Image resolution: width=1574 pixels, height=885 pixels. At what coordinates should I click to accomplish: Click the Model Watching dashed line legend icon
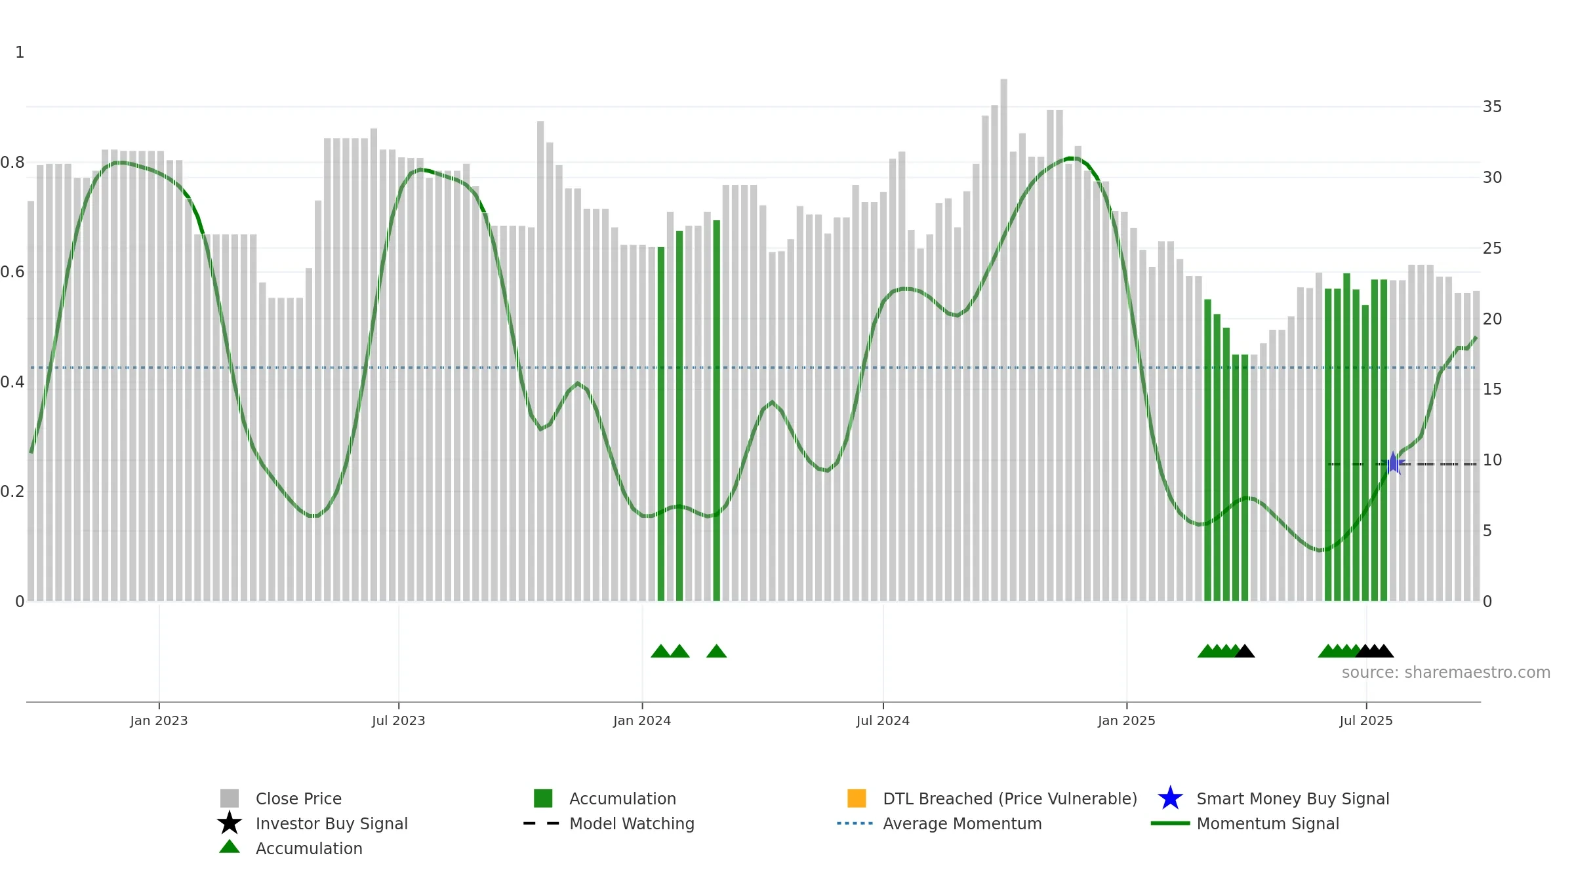click(x=541, y=823)
